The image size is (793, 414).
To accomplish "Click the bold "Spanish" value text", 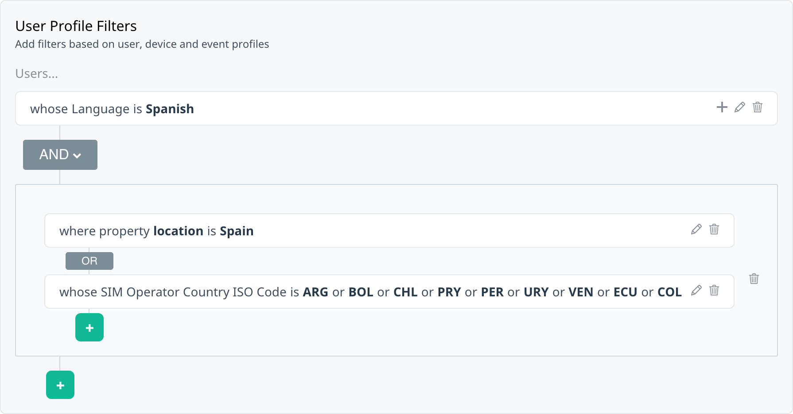I will coord(170,109).
